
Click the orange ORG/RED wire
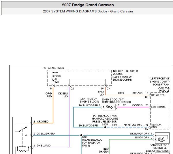[x=53, y=105]
